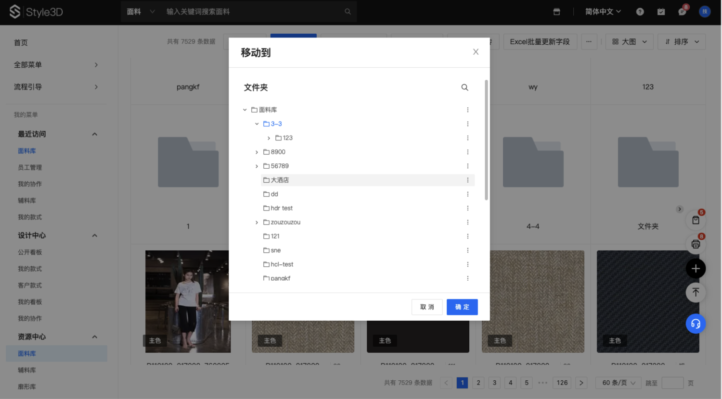Open the store icon in top bar
Viewport: 722px width, 399px height.
pos(556,12)
